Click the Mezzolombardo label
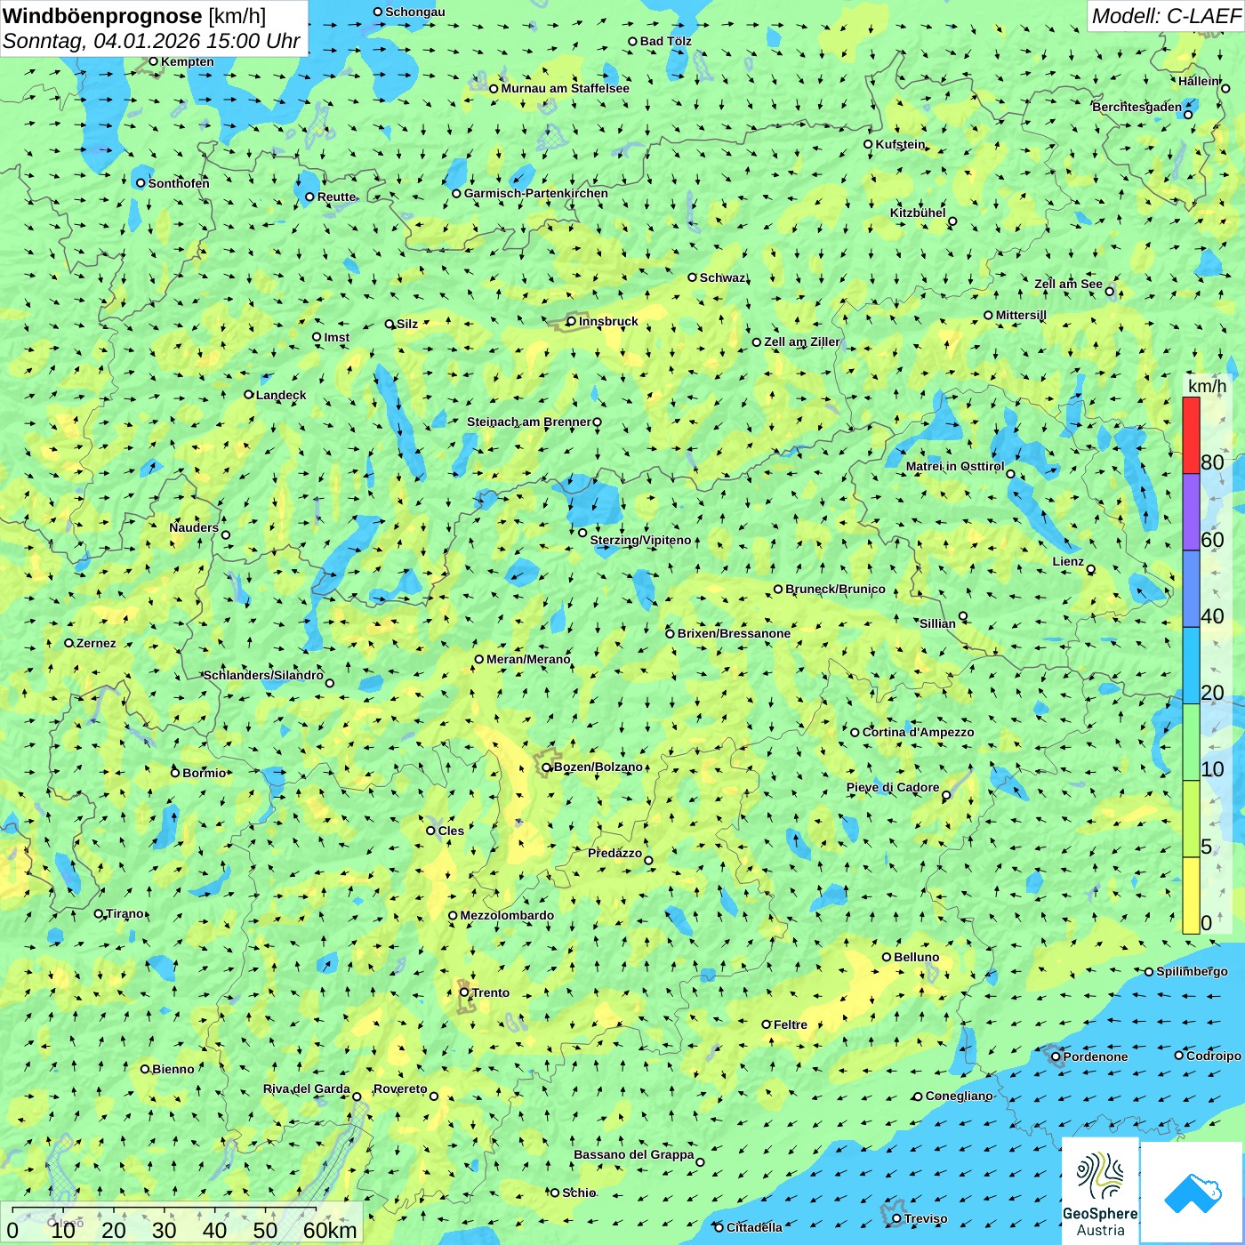 pyautogui.click(x=507, y=915)
